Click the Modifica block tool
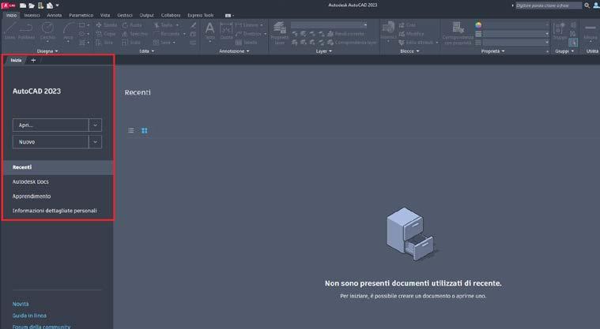Screen dimensions: 600x329 point(411,34)
